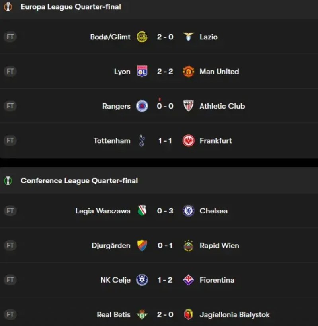Screen dimensions: 318x326
Task: Click the FT status of the Tottenham match
Action: [10, 141]
